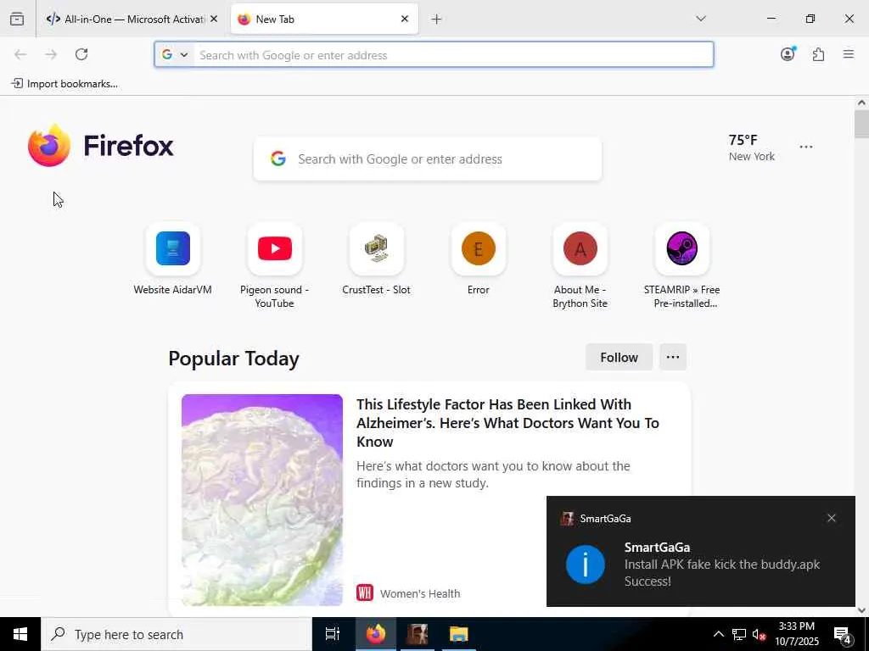Image resolution: width=869 pixels, height=651 pixels.
Task: Open the network status tray icon
Action: tap(739, 634)
